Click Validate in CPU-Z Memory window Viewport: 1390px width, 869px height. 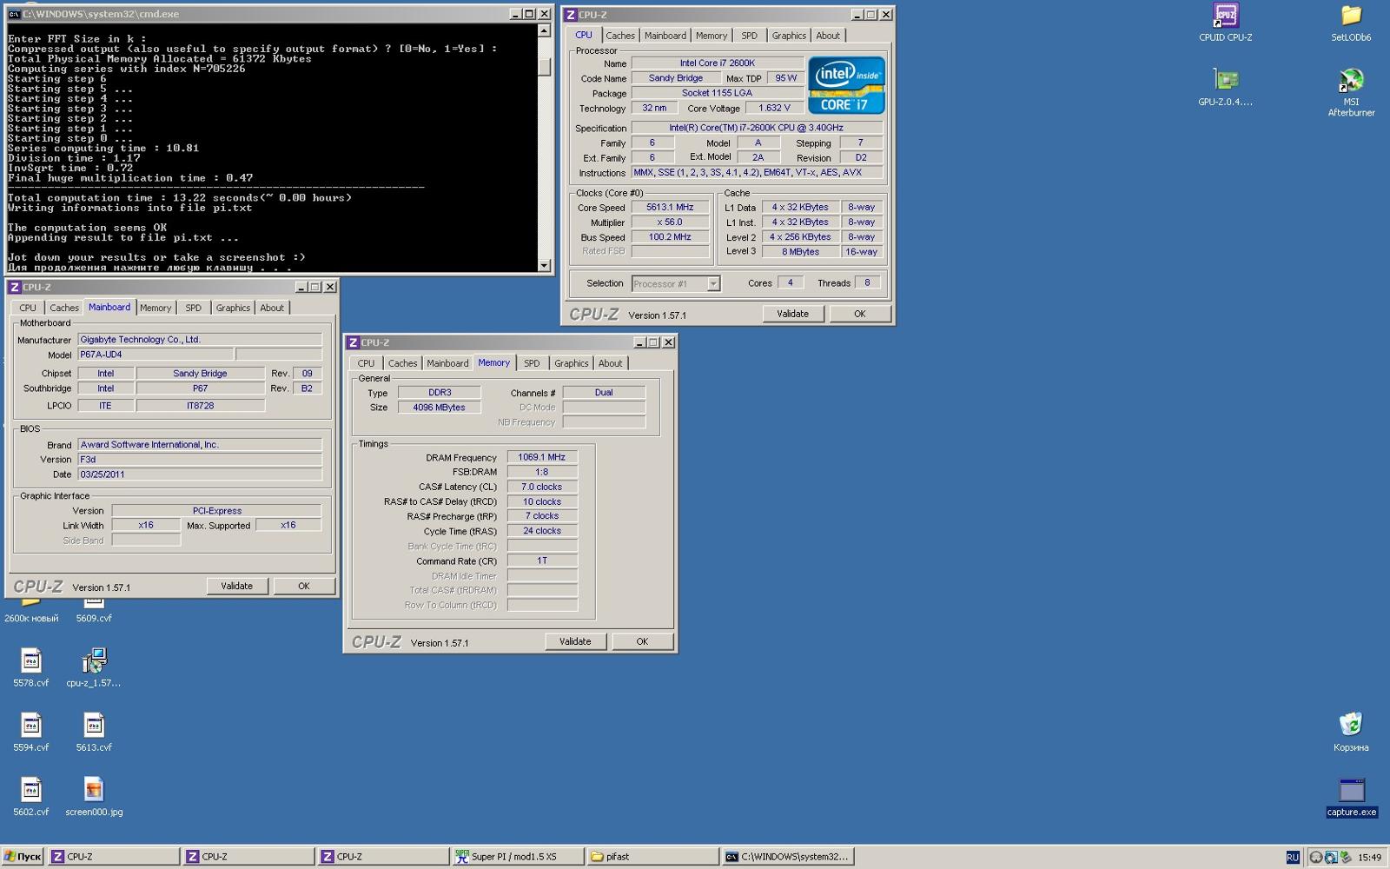tap(575, 641)
